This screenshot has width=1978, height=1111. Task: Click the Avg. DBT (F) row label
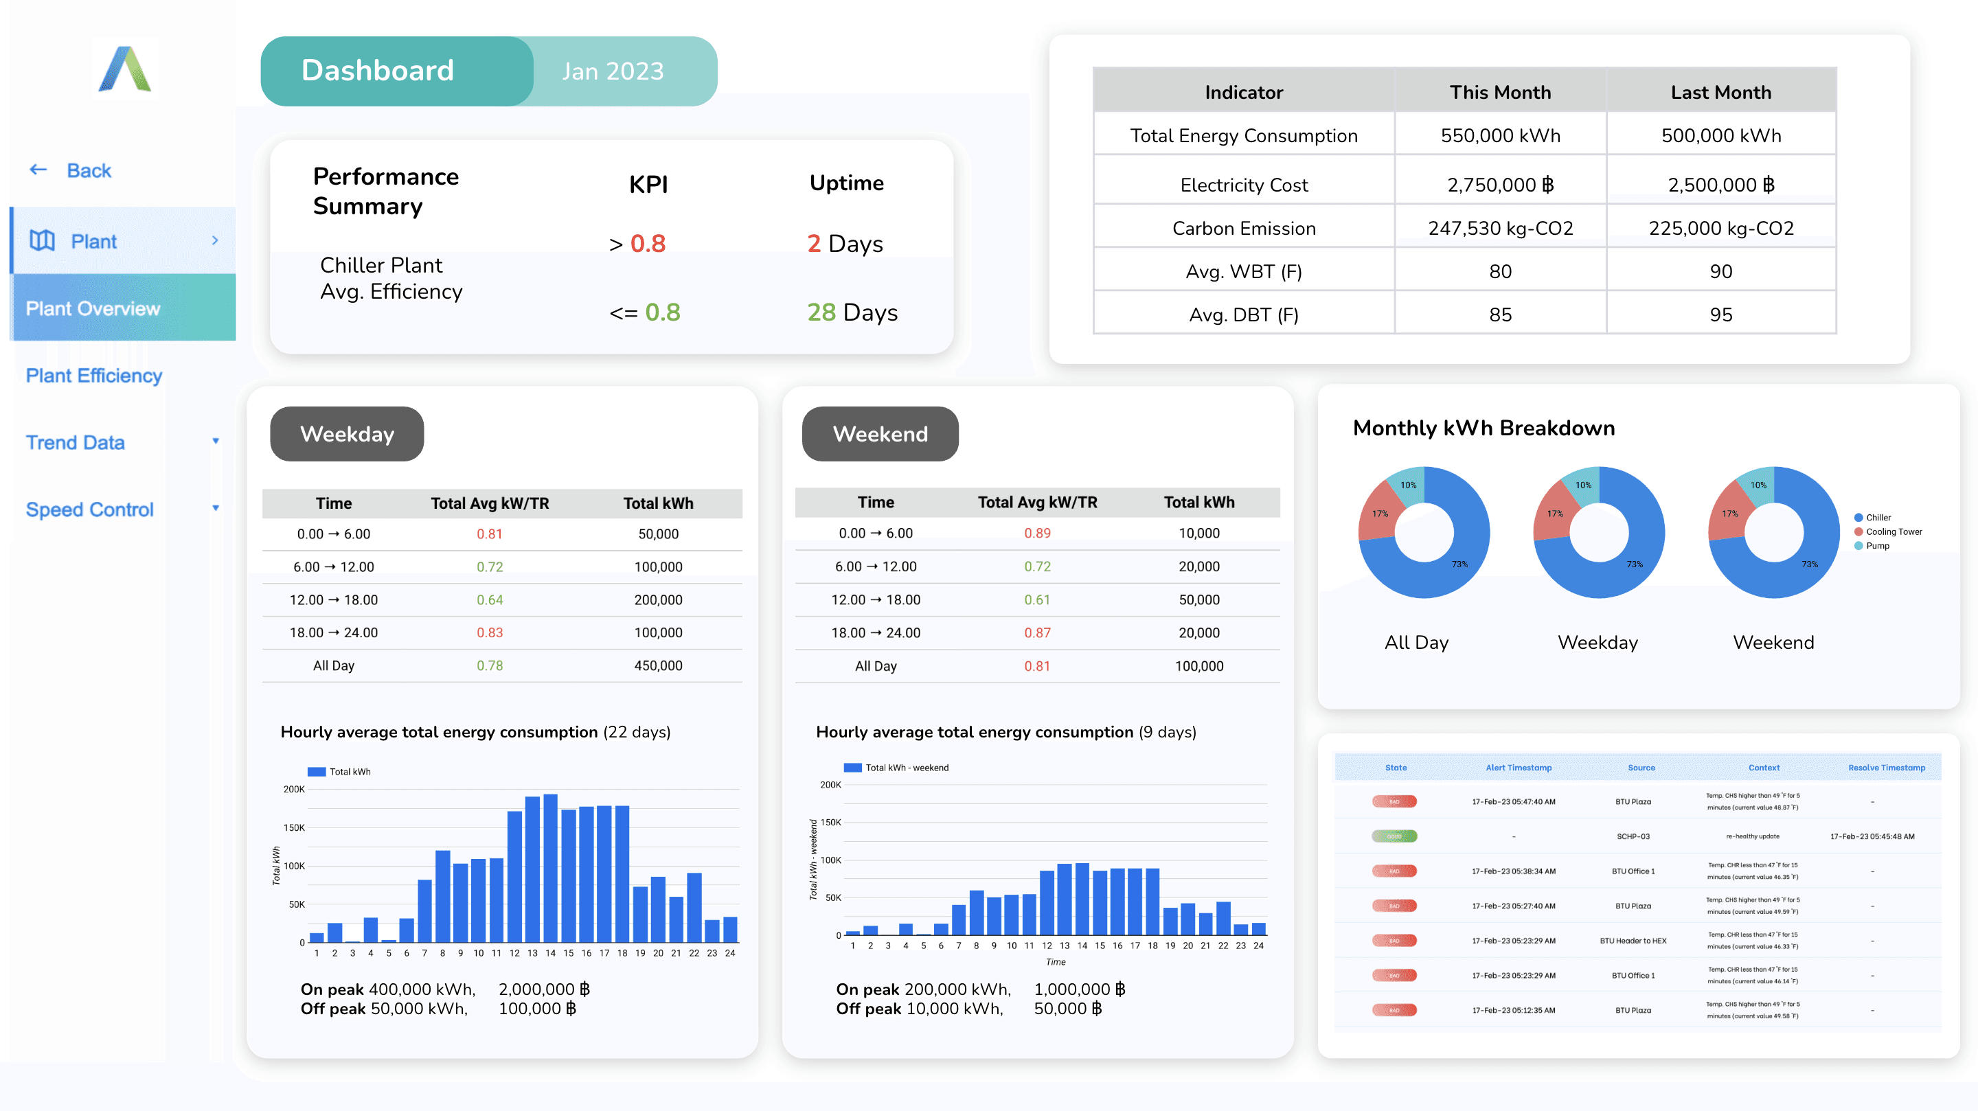[x=1243, y=314]
